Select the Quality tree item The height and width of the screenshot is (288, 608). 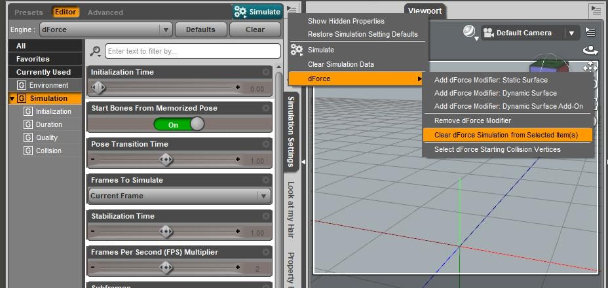tap(47, 137)
